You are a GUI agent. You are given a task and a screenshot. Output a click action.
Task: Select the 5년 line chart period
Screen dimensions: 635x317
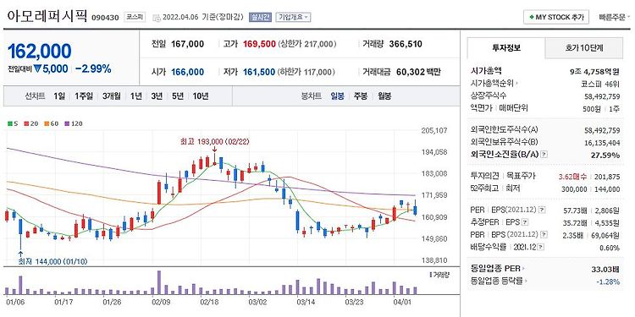coord(178,96)
